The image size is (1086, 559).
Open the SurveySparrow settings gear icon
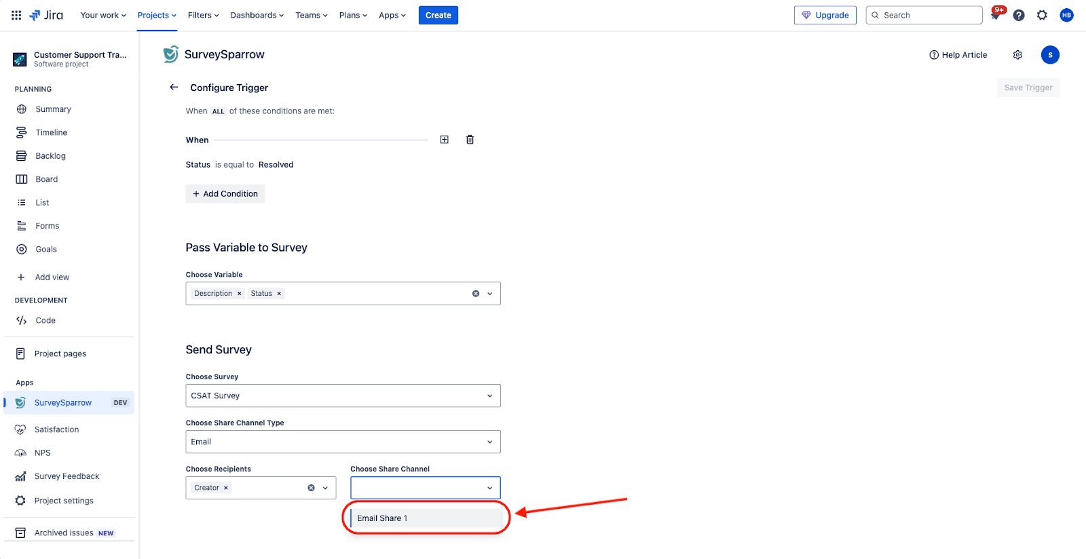(x=1017, y=55)
